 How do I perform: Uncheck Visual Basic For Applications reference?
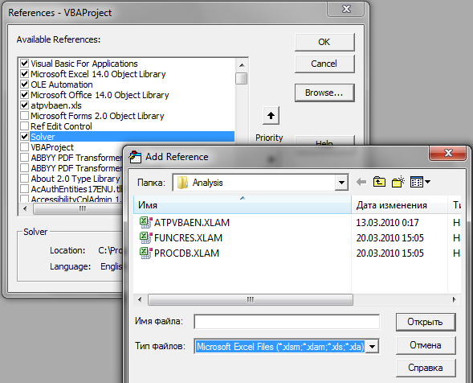pos(24,64)
